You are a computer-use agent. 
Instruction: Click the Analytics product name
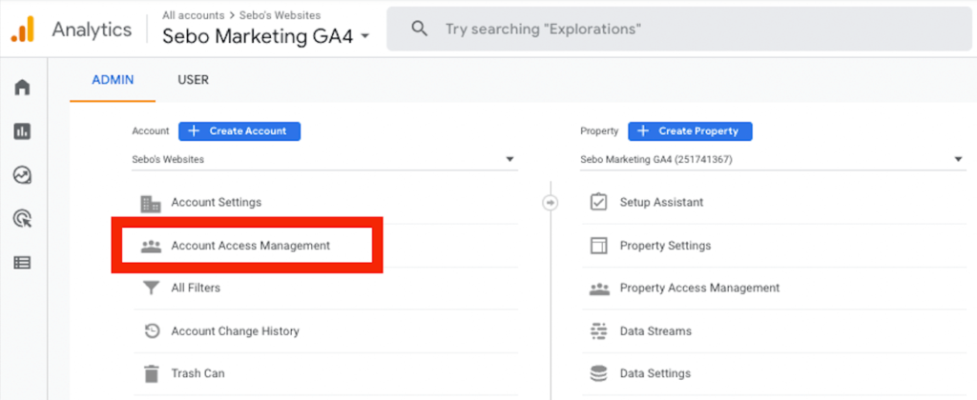click(92, 30)
